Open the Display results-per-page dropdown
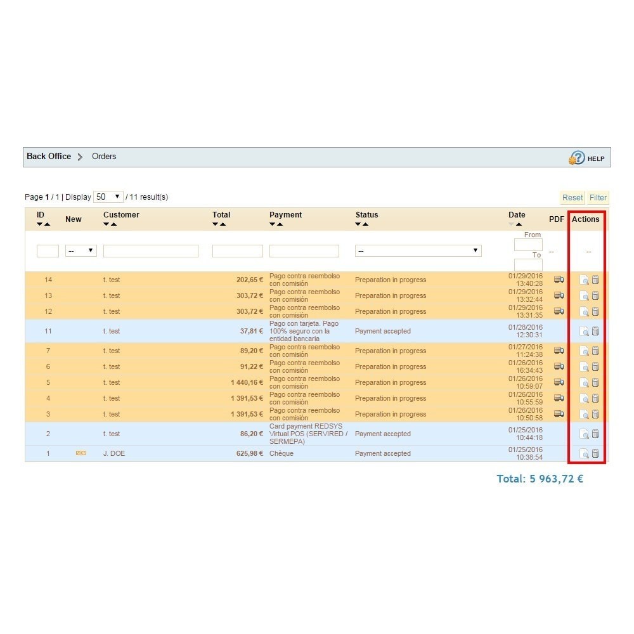Image resolution: width=634 pixels, height=634 pixels. tap(108, 197)
